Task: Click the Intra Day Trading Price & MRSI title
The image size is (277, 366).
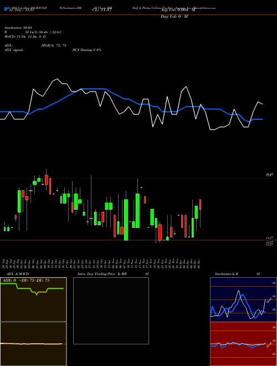Action: pos(113,274)
